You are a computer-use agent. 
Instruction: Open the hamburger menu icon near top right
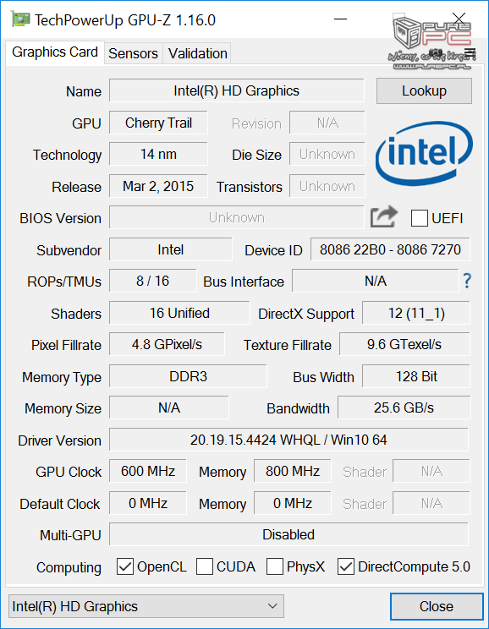click(470, 52)
